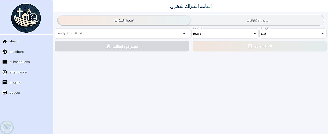Image resolution: width=328 pixels, height=134 pixels.
Task: Click the Home house icon in sidebar
Action: coord(5,42)
